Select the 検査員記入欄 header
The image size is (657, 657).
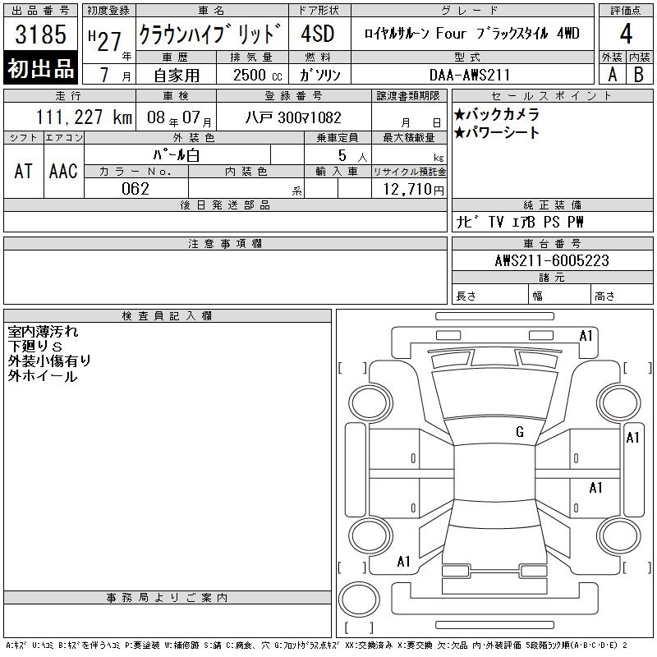(168, 316)
